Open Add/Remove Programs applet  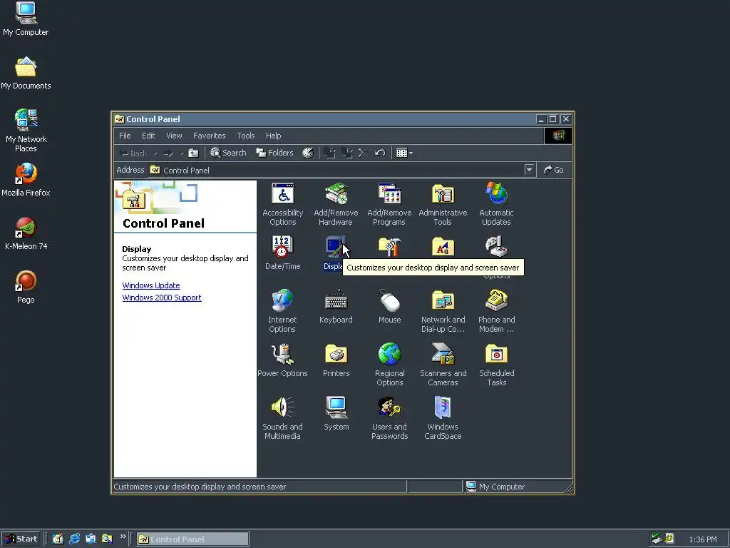[x=389, y=204]
